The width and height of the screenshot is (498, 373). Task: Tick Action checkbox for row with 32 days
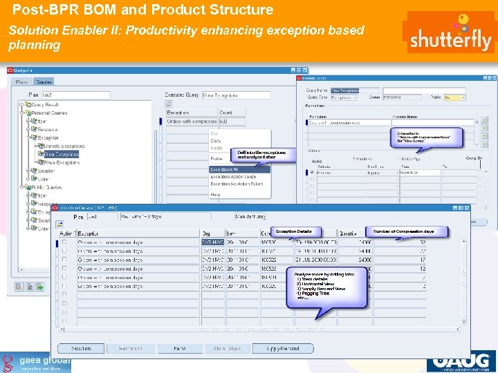(x=64, y=242)
